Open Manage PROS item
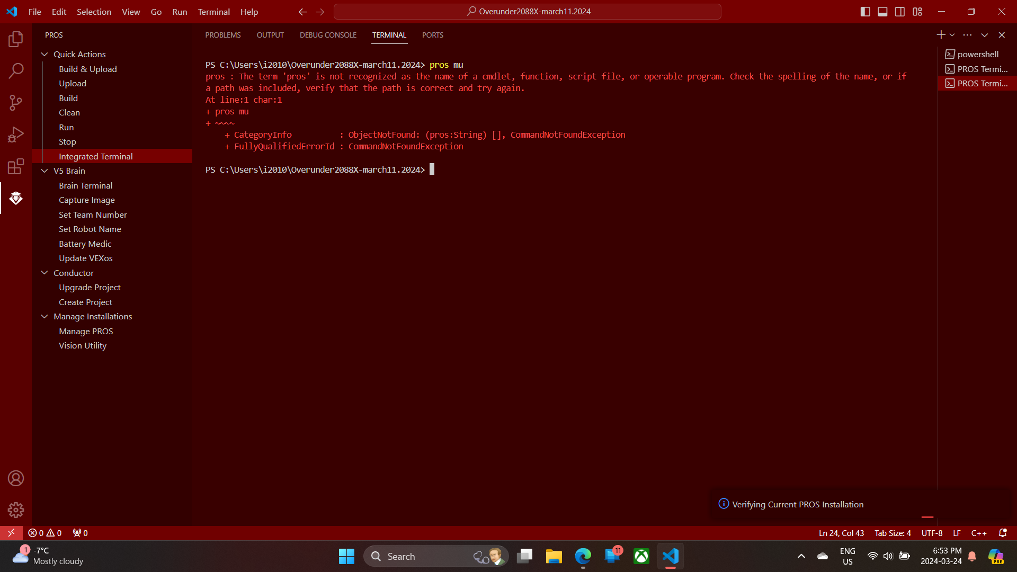 point(86,331)
